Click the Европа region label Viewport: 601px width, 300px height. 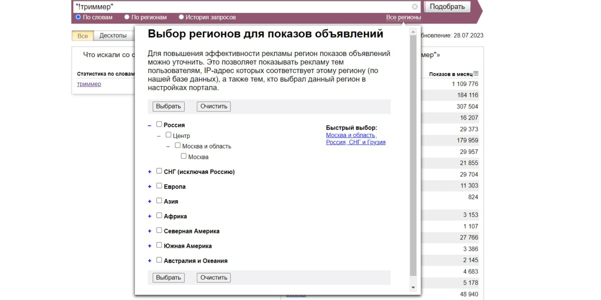[x=175, y=186]
